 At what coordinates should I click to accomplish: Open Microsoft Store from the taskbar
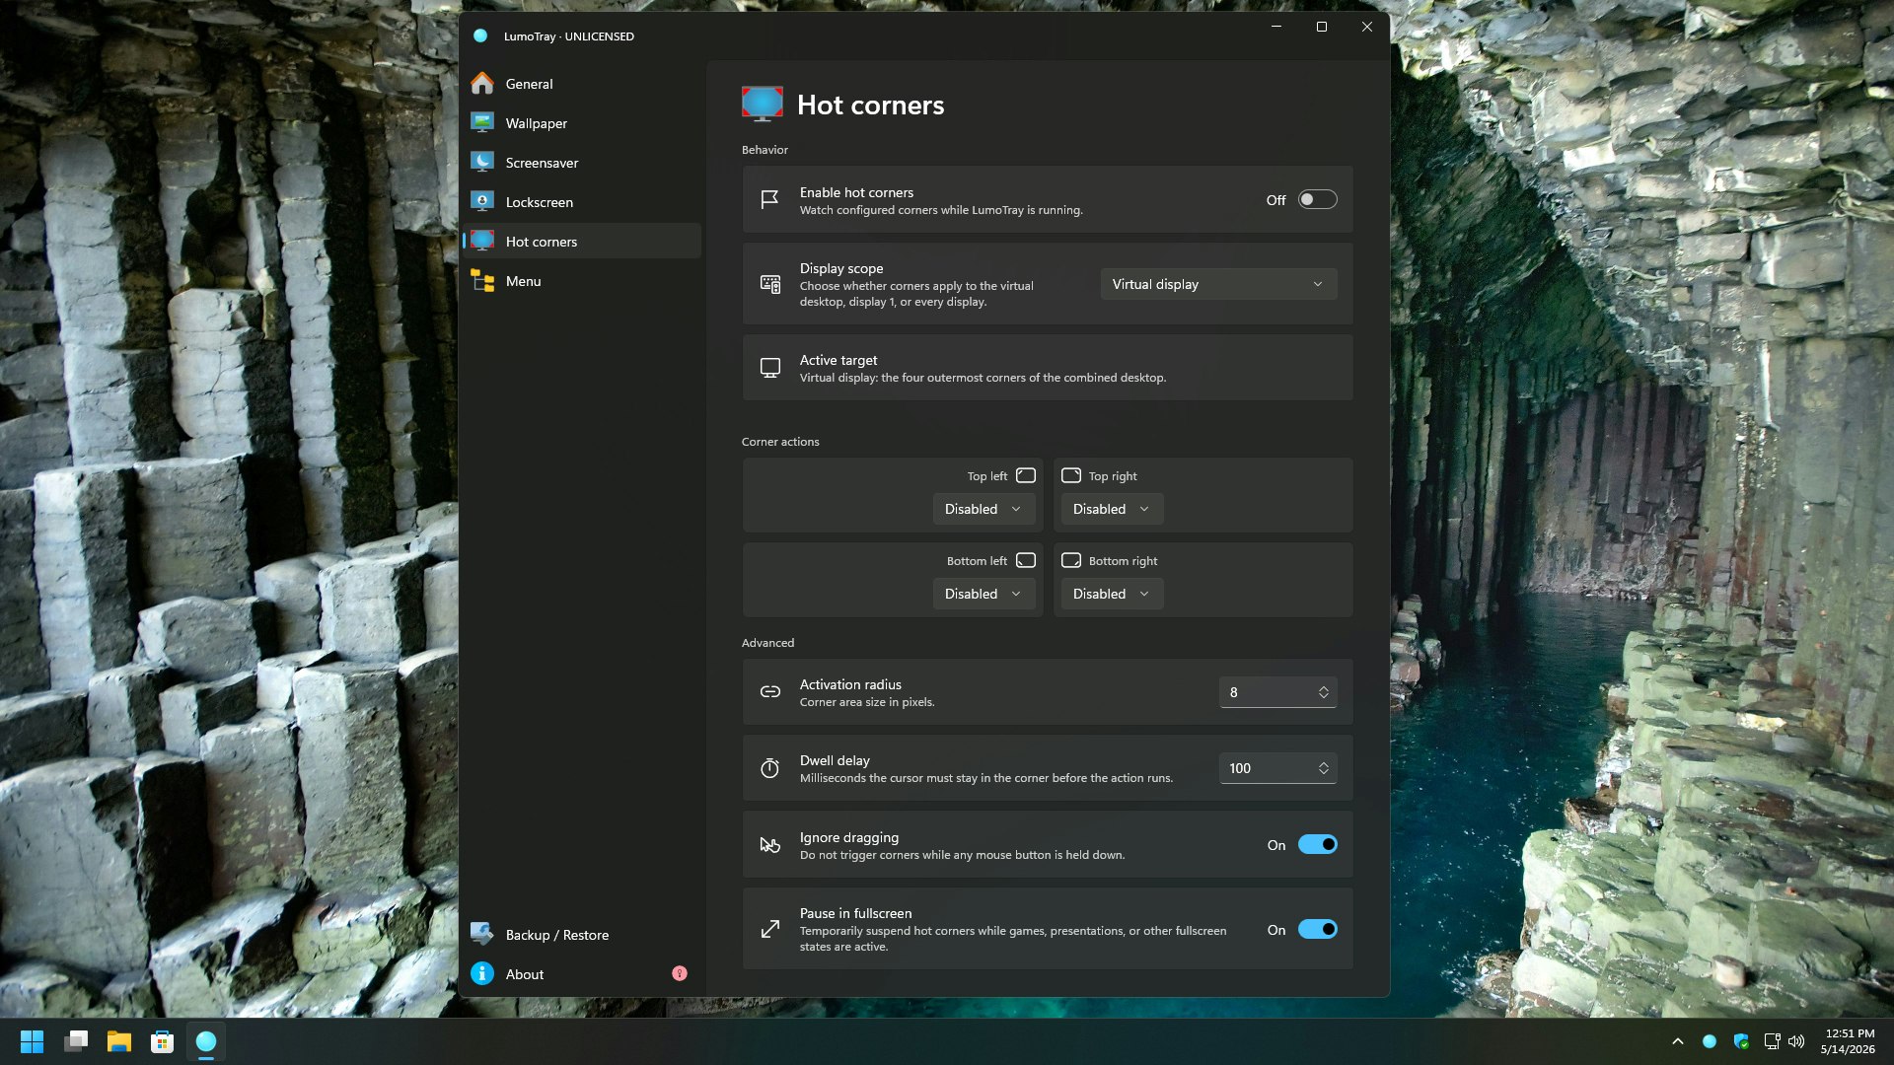click(x=163, y=1041)
